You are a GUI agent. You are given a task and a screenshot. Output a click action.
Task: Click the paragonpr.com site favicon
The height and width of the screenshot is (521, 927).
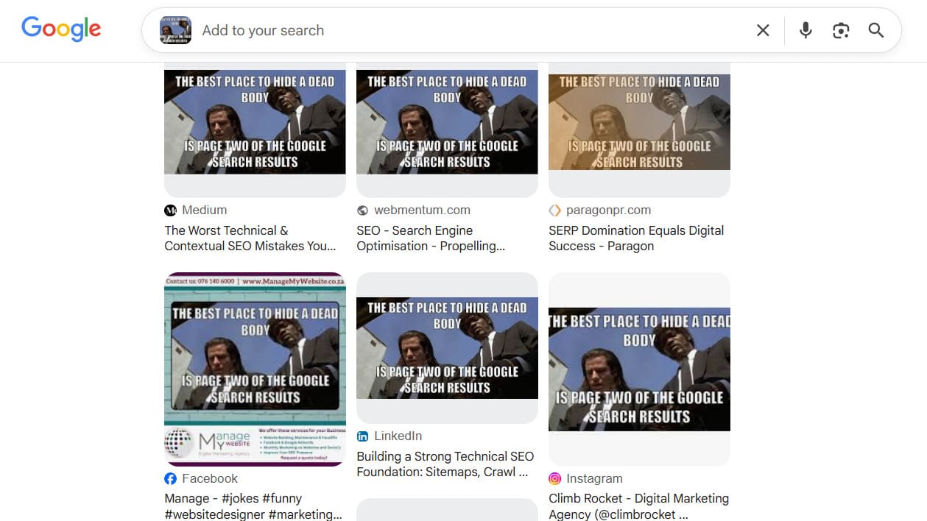(554, 210)
